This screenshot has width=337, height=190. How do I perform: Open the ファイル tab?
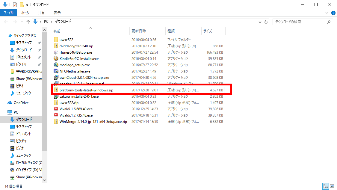click(x=8, y=13)
